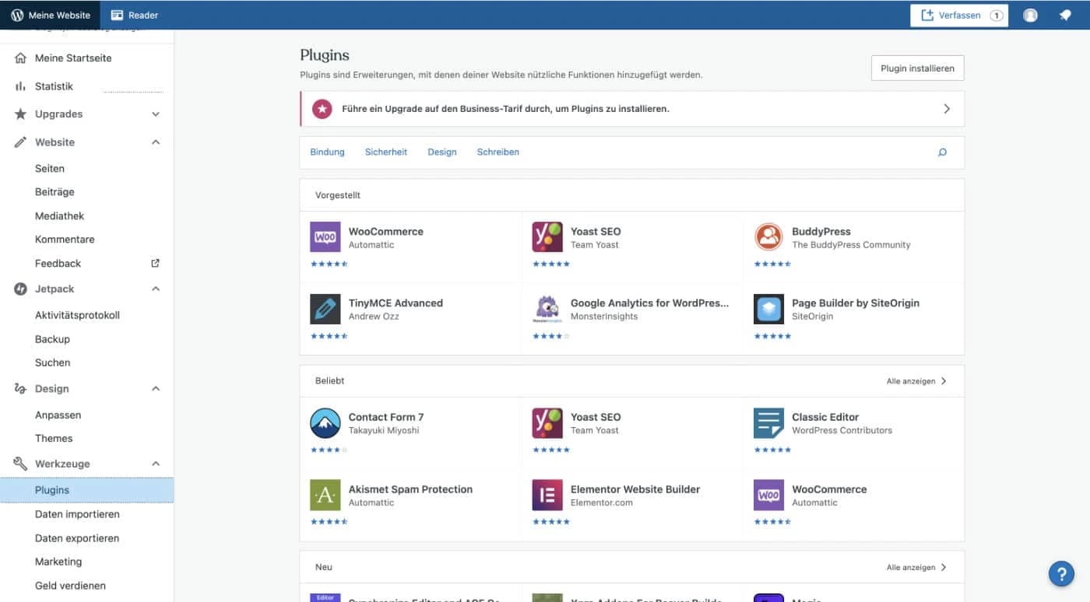Open the WooCommerce plugin by Automattic
The width and height of the screenshot is (1090, 602).
(325, 236)
